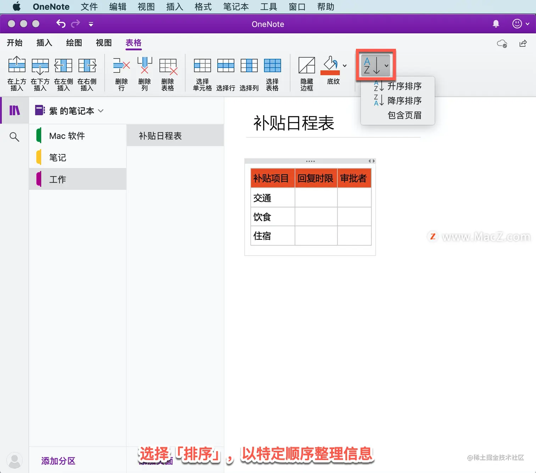This screenshot has width=536, height=473.
Task: Click the 审批者 header cell
Action: coord(354,178)
